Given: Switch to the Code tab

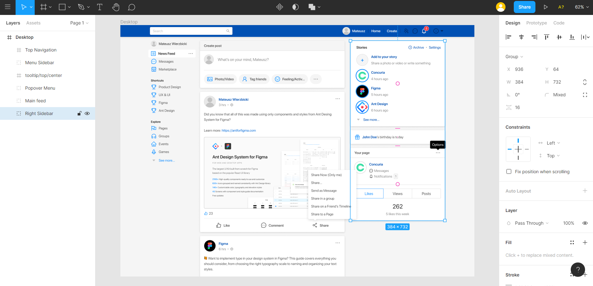Looking at the screenshot, I should pos(559,23).
